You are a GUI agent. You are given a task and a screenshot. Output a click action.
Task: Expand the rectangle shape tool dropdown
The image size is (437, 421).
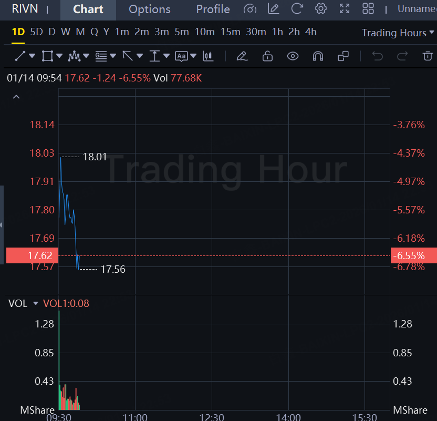pyautogui.click(x=59, y=56)
